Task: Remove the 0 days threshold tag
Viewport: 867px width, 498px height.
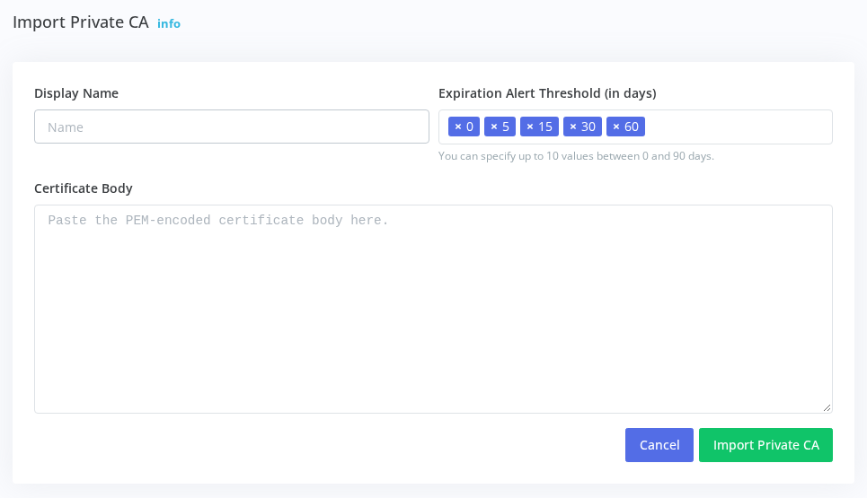Action: (x=458, y=127)
